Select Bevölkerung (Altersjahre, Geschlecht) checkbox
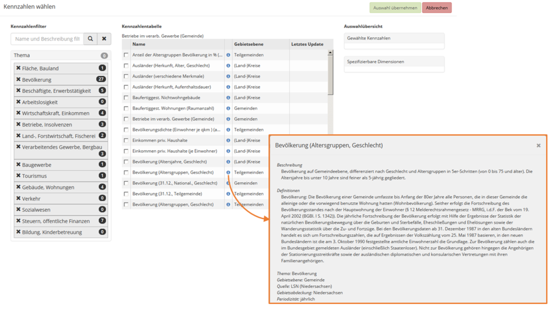The image size is (550, 310). pos(126,162)
